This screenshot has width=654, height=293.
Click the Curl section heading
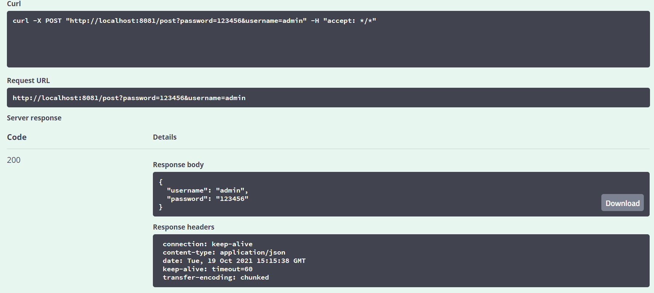coord(14,4)
